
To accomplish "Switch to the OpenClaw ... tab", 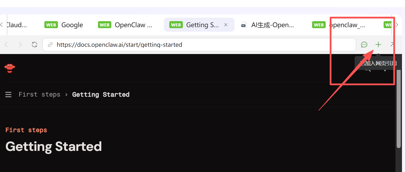I will click(x=125, y=25).
